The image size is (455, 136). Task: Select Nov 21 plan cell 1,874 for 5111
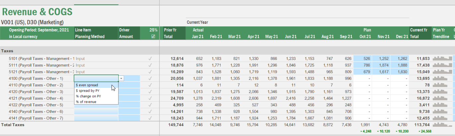point(381,65)
